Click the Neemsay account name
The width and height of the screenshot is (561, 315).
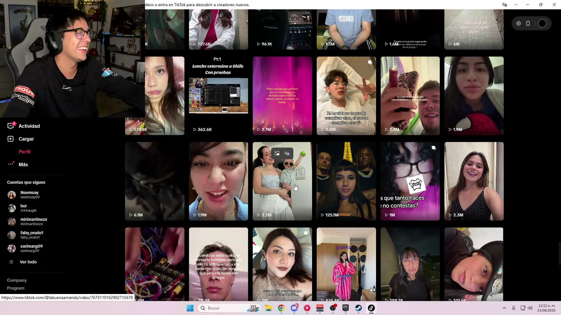[x=29, y=192]
